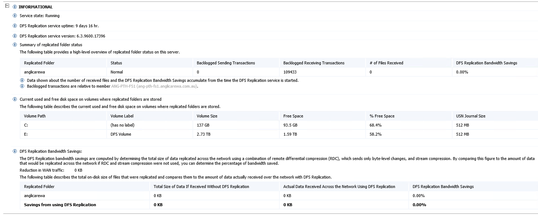Viewport: 538px width, 216px height.
Task: Click info icon beside received files note
Action: click(22, 80)
